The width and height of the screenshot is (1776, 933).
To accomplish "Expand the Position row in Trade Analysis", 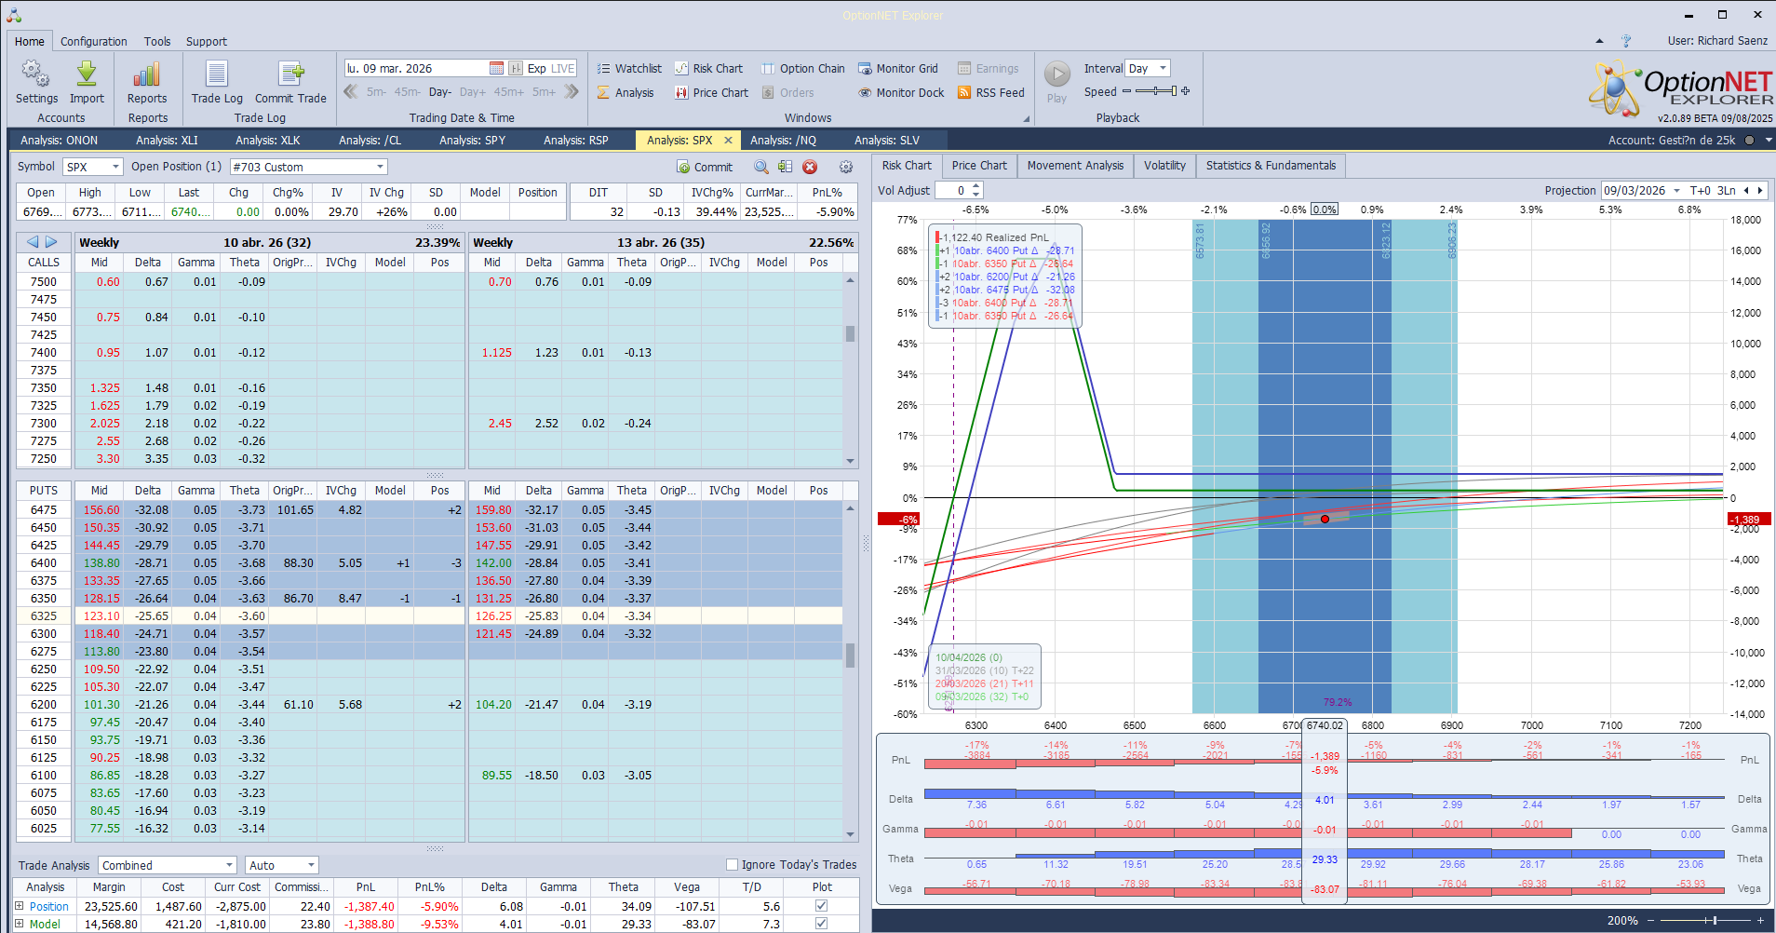I will tap(19, 905).
